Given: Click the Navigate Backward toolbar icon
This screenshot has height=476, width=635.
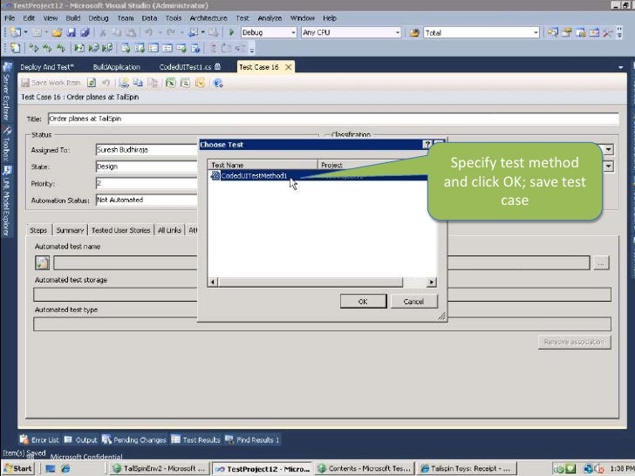Looking at the screenshot, I should point(194,32).
